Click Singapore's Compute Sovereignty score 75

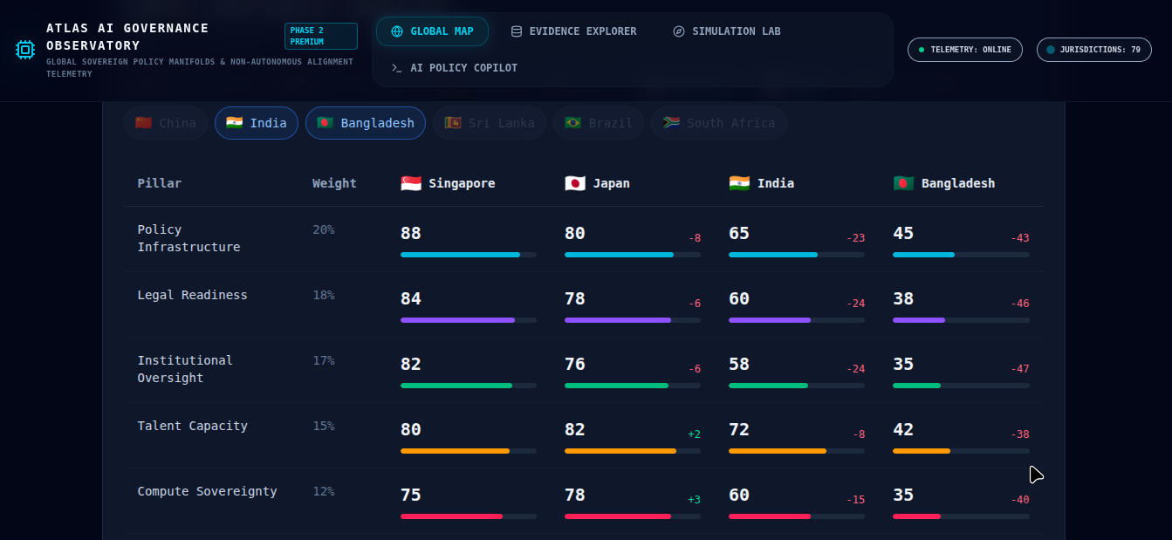pos(411,496)
